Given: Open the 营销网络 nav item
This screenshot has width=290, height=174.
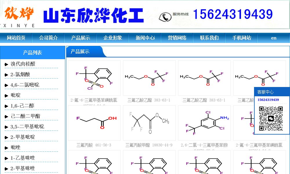Looking at the screenshot, I should click(177, 38).
